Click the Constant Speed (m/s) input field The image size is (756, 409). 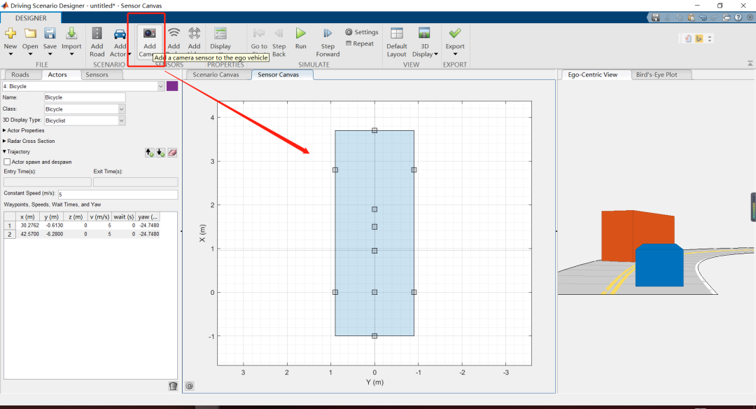pyautogui.click(x=118, y=195)
